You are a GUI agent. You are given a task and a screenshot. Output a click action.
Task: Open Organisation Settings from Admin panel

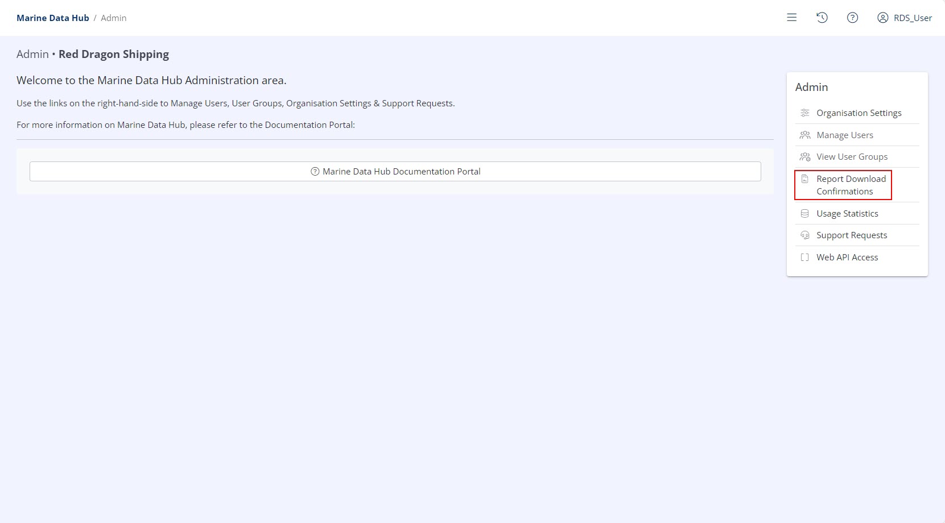[x=859, y=113]
